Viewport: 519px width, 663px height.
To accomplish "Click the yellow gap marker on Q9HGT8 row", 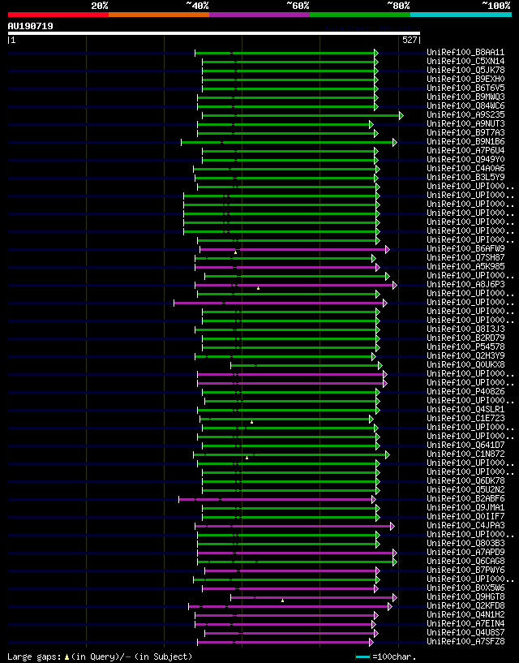I will (282, 601).
